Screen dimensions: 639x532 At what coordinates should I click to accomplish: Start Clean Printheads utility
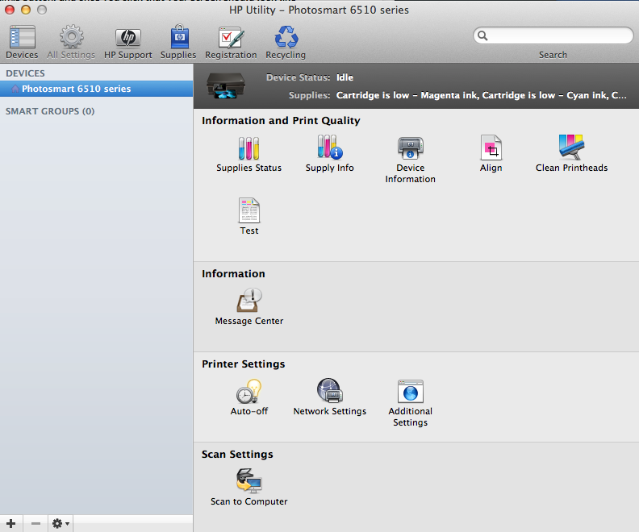(x=571, y=148)
